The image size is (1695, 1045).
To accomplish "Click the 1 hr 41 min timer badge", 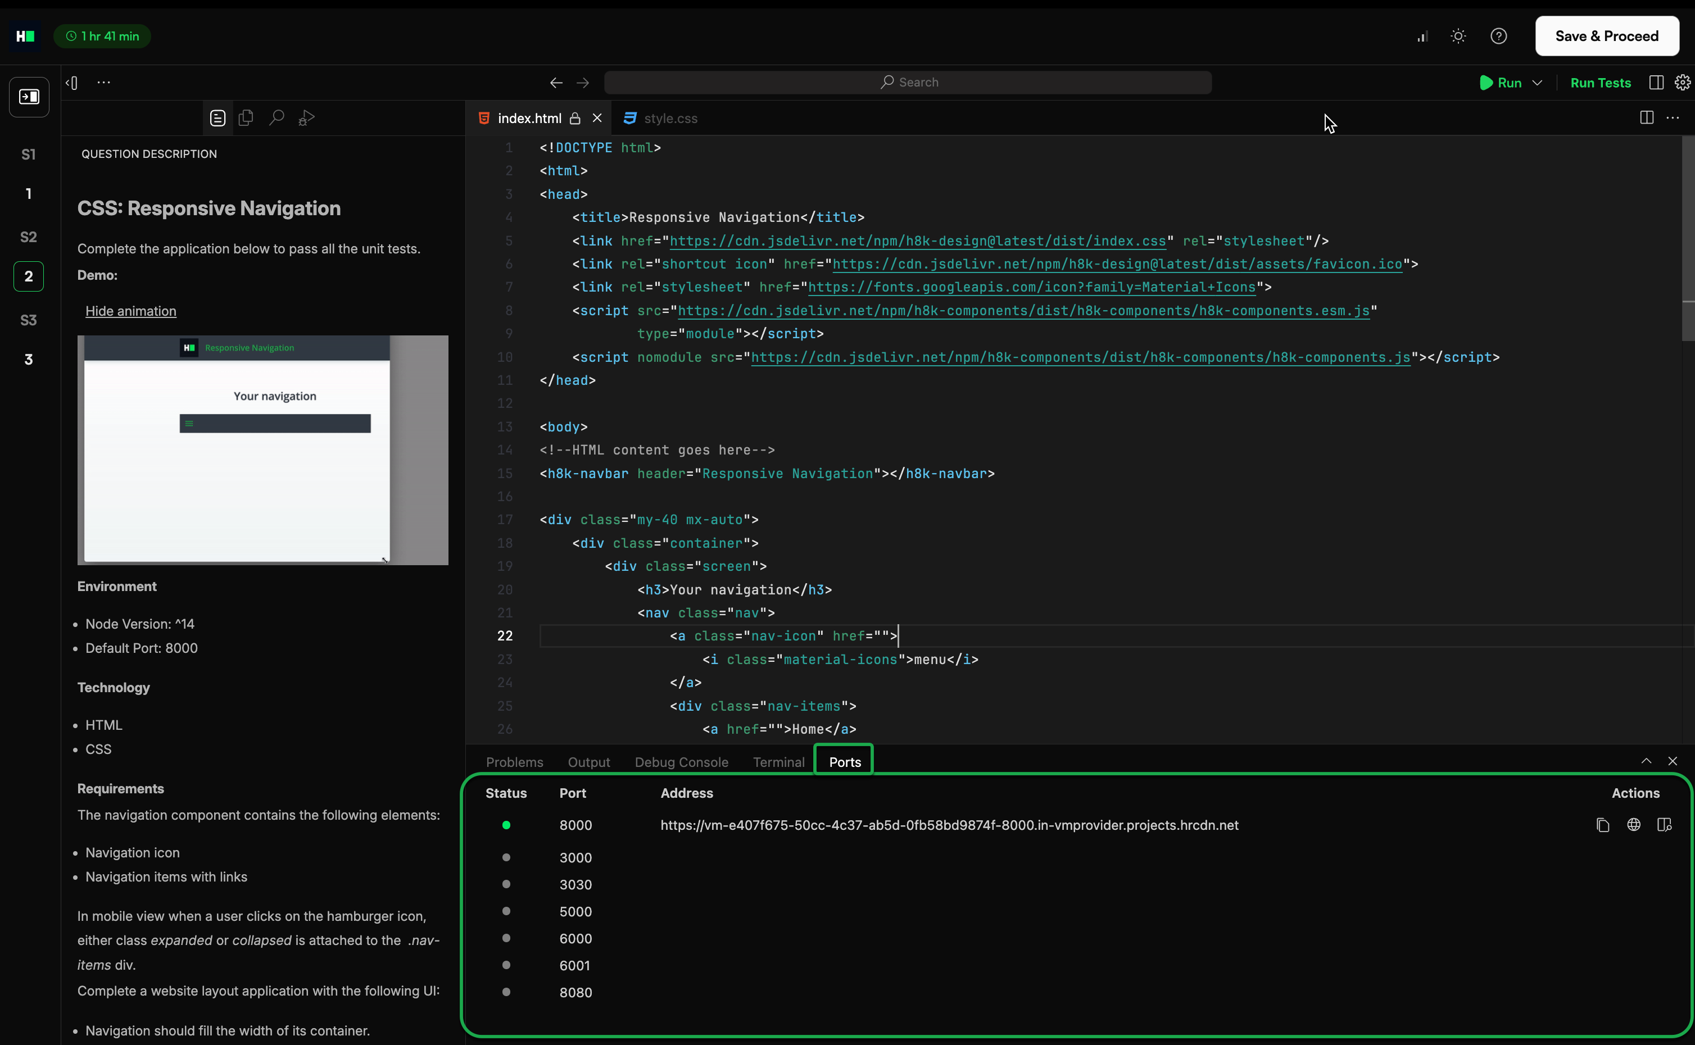I will click(x=102, y=36).
